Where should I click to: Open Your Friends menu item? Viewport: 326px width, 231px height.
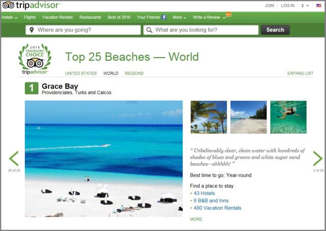148,17
